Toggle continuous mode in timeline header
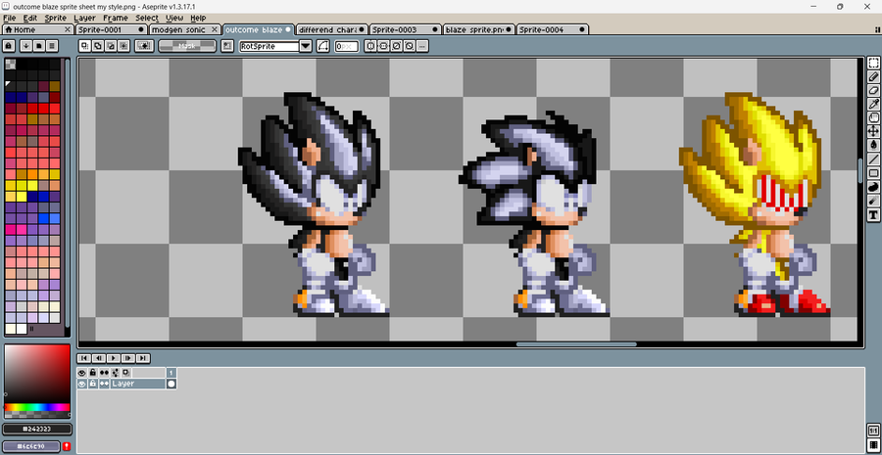This screenshot has width=882, height=455. pos(104,373)
